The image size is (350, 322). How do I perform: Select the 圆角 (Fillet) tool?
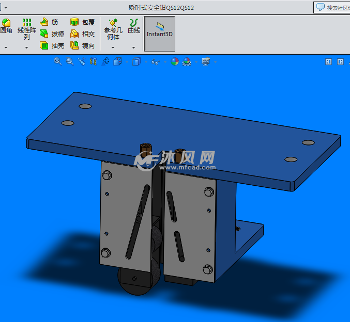6,26
